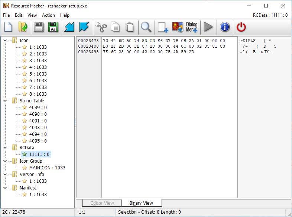Viewport: 292px width, 217px height.
Task: Click the MAINICON star icon
Action: point(25,168)
